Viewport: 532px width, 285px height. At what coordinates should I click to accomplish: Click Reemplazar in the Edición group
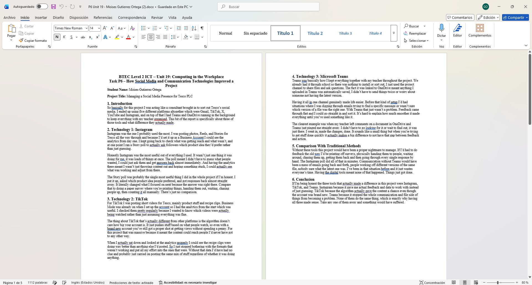(415, 33)
